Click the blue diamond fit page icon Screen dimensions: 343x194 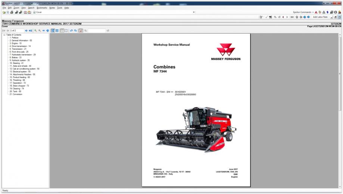tap(48, 31)
